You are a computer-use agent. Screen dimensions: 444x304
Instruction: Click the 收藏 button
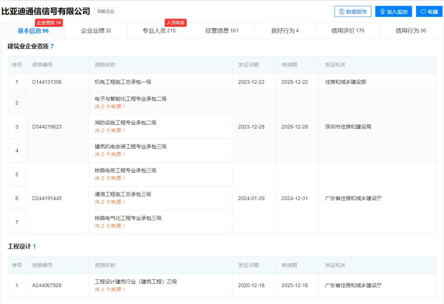tap(429, 11)
